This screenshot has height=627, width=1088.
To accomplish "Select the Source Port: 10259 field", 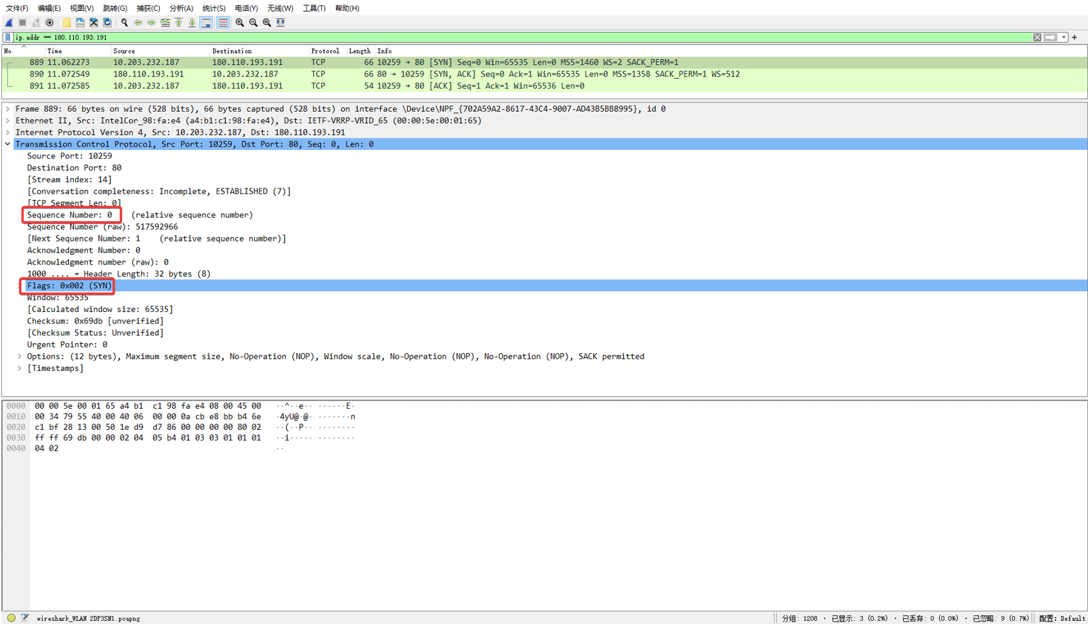I will [70, 156].
